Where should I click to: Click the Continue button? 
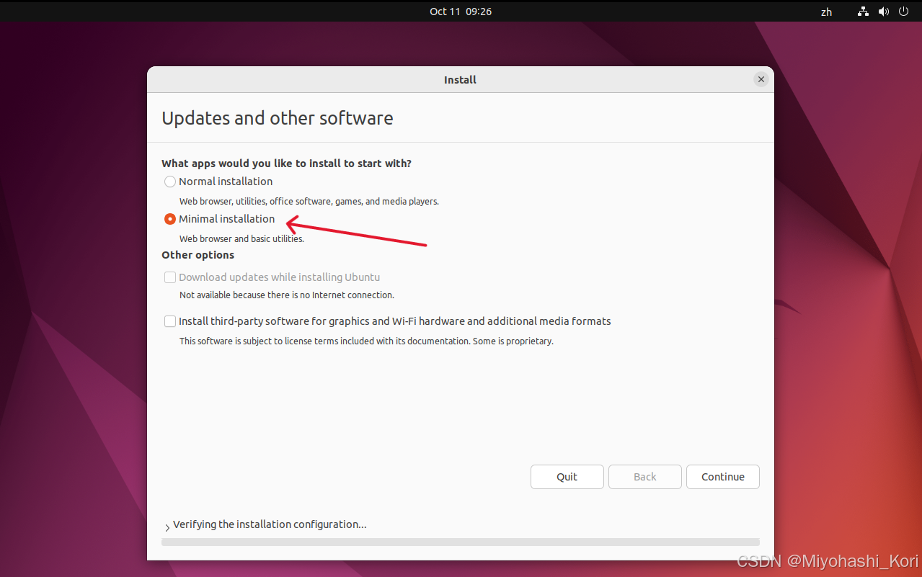tap(722, 477)
